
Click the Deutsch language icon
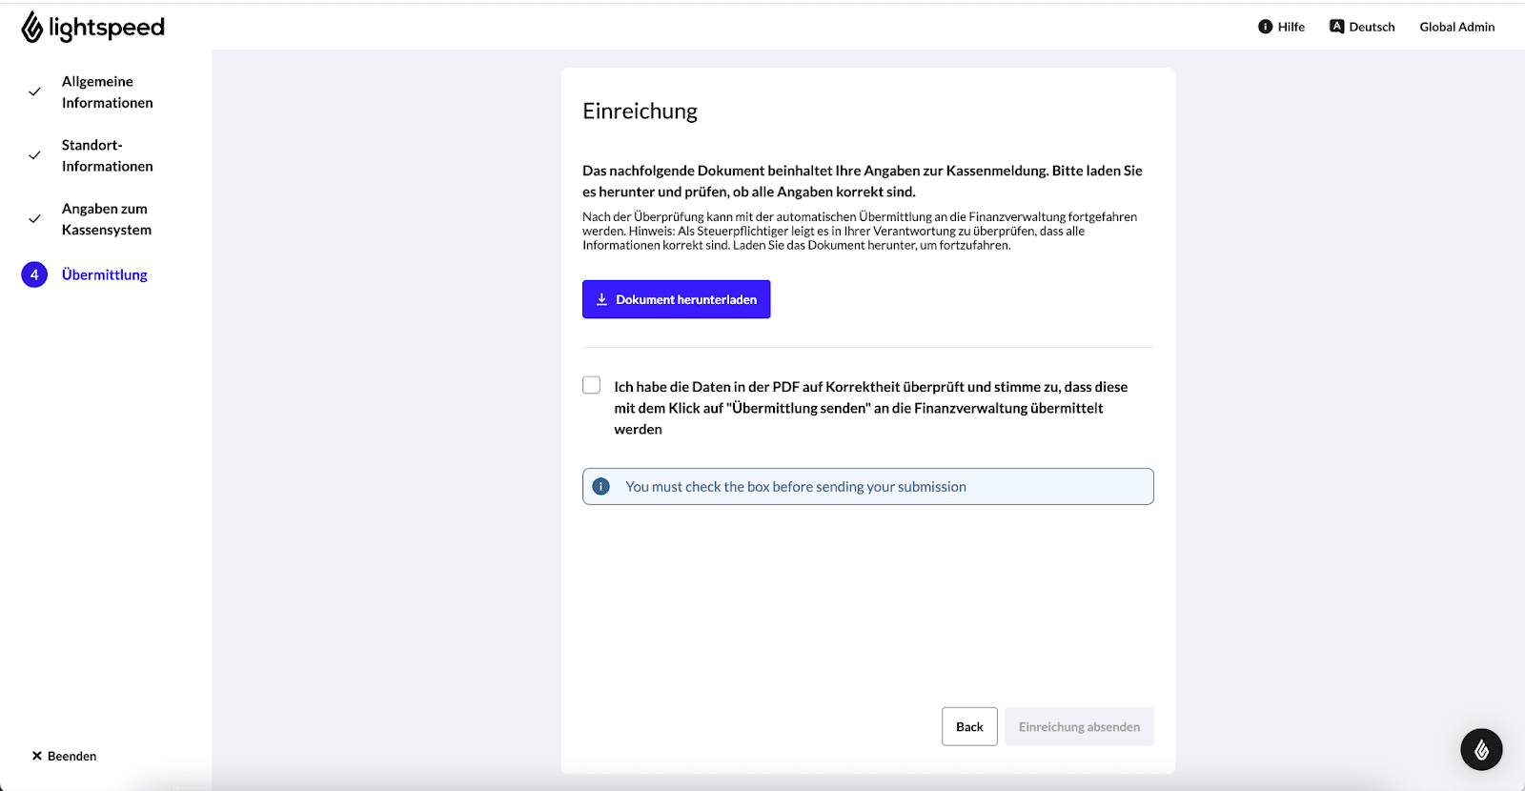coord(1336,27)
